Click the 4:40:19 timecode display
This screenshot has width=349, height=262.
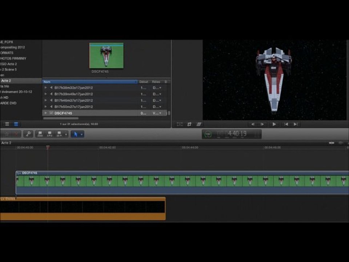(x=237, y=134)
